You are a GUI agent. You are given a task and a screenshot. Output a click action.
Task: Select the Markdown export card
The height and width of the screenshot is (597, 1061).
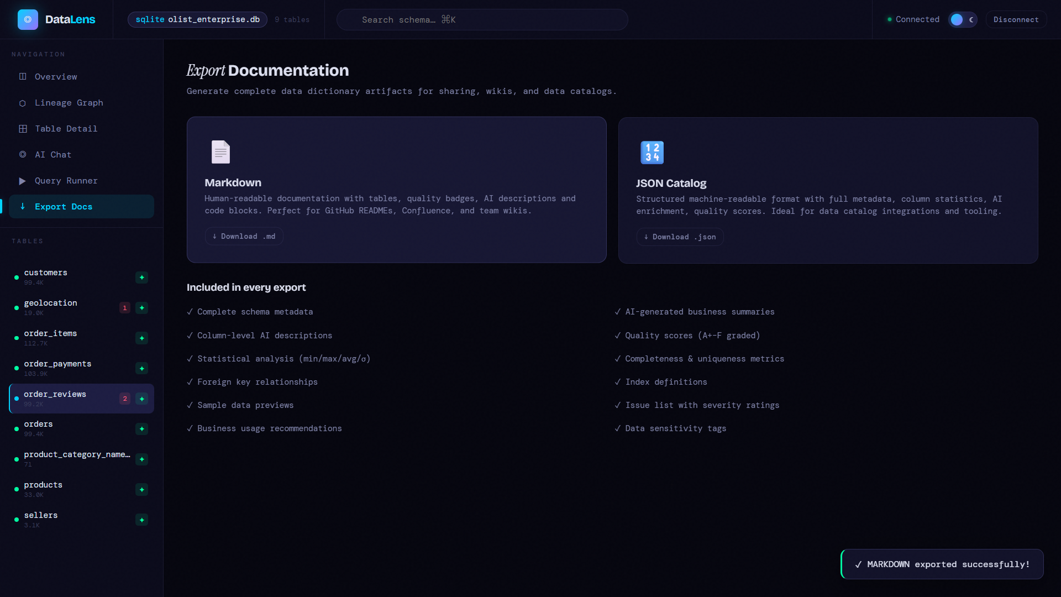click(397, 190)
